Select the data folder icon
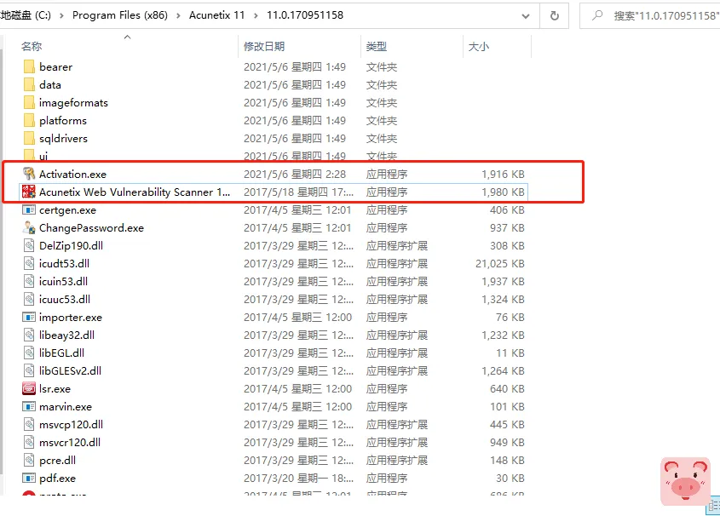720x516 pixels. (x=29, y=85)
